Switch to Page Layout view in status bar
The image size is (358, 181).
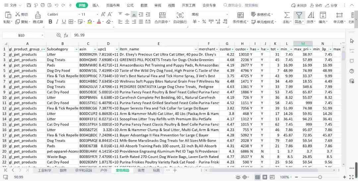click(x=265, y=177)
